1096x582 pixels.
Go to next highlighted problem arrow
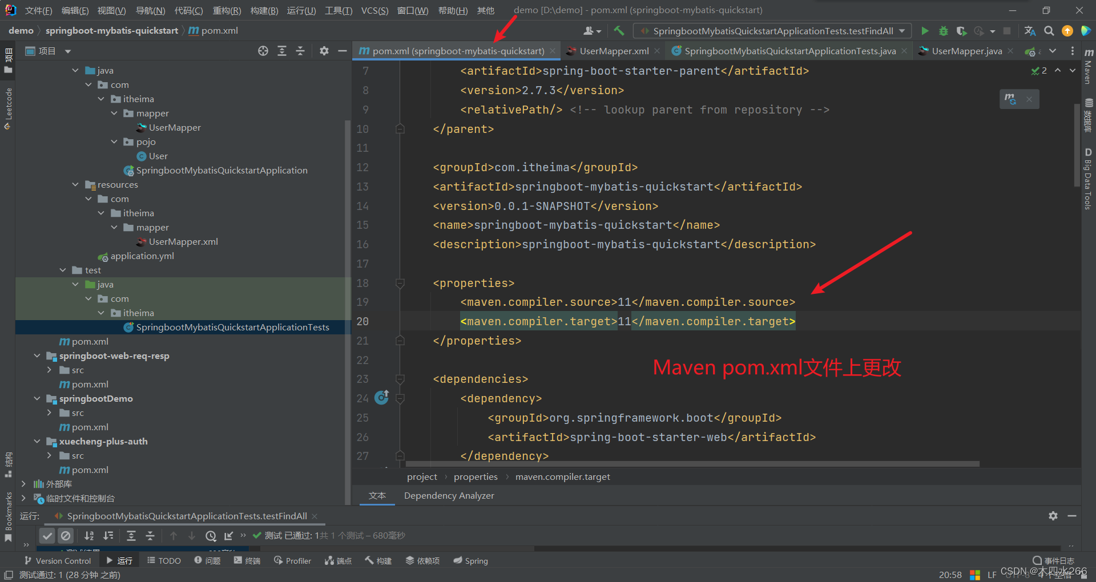tap(1072, 70)
